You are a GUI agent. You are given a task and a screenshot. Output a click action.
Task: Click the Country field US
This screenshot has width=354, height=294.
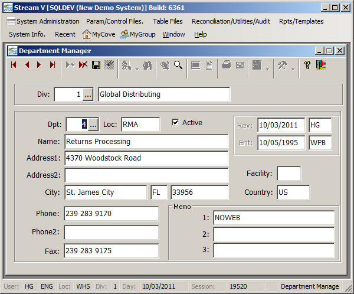tap(293, 192)
